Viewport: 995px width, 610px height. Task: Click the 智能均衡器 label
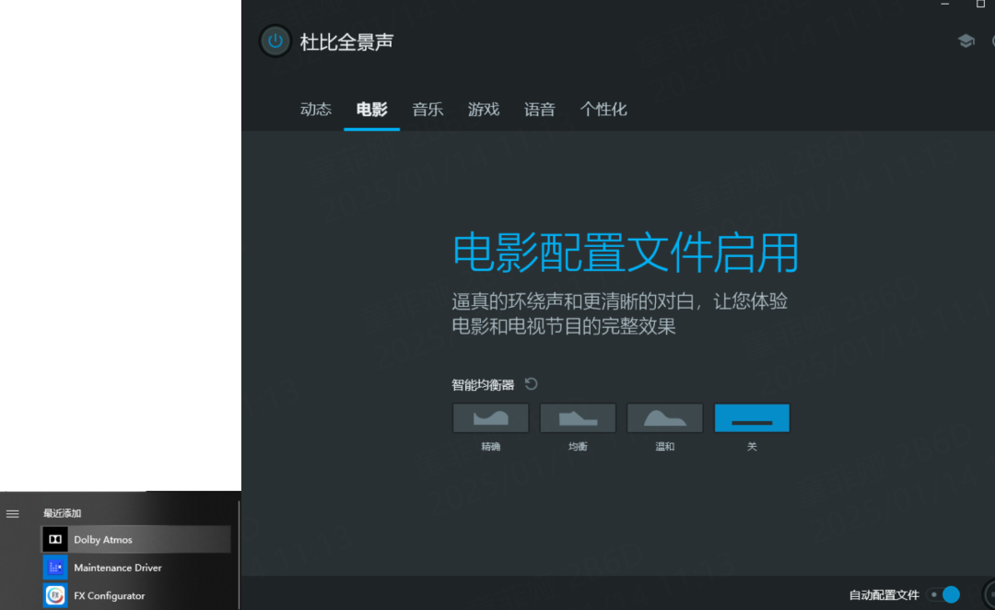483,384
